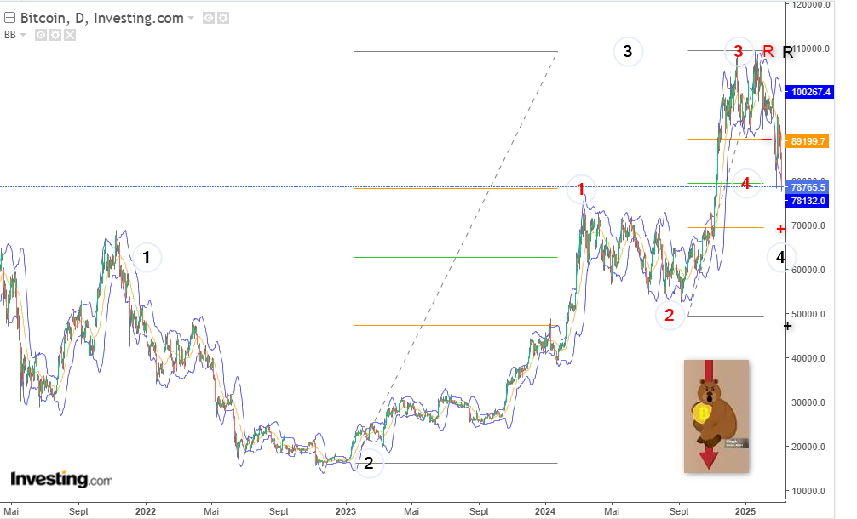Toggle Bitcoin series visibility eye icon
The width and height of the screenshot is (857, 519).
[208, 18]
